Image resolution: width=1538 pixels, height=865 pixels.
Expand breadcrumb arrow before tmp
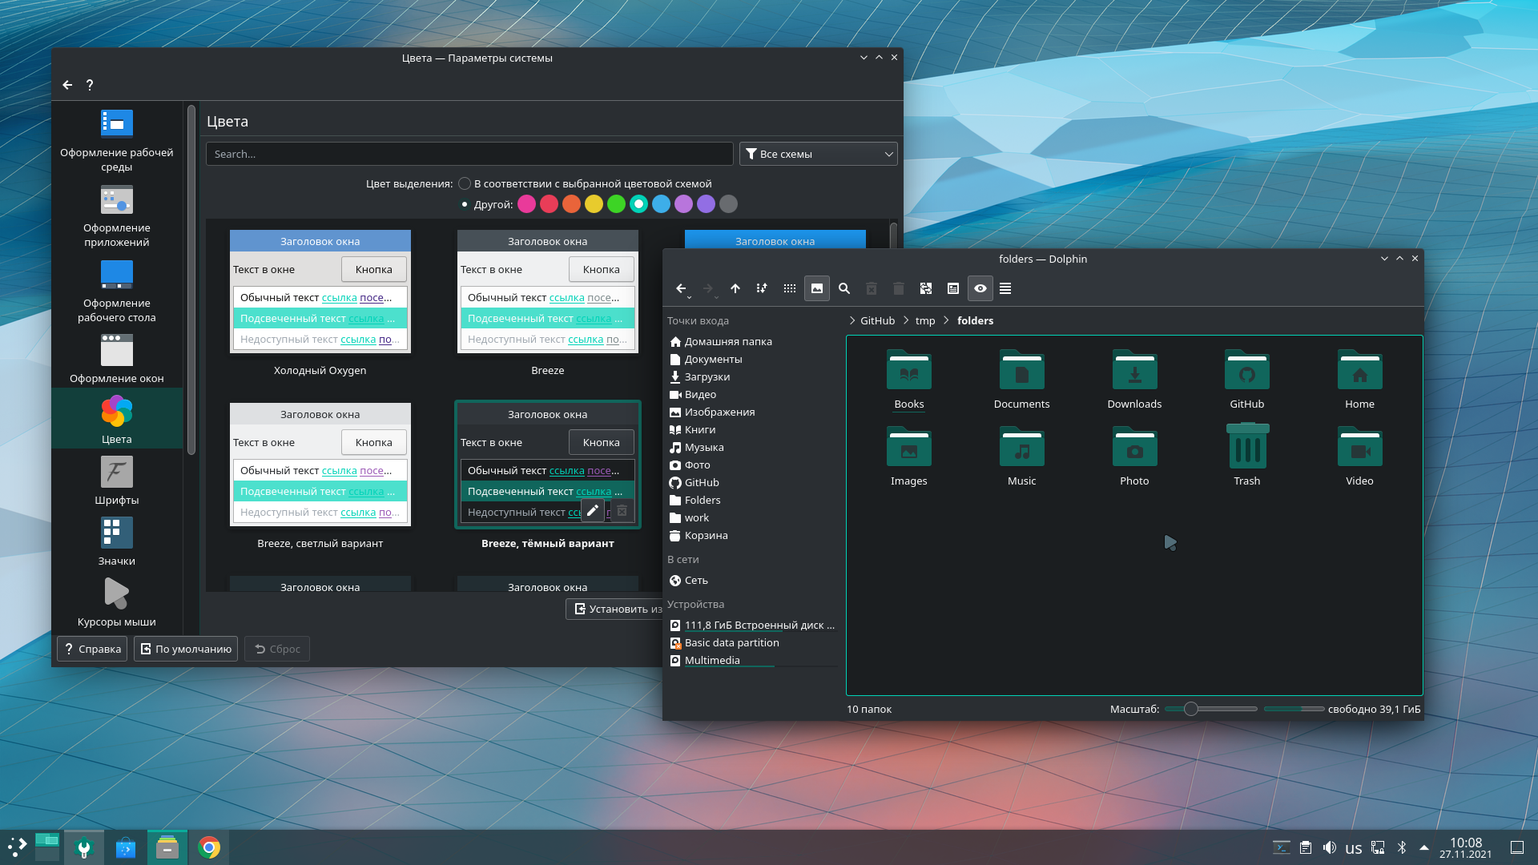pos(906,320)
